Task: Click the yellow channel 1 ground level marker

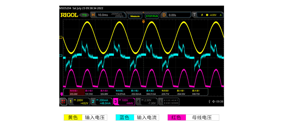Action: click(x=61, y=37)
